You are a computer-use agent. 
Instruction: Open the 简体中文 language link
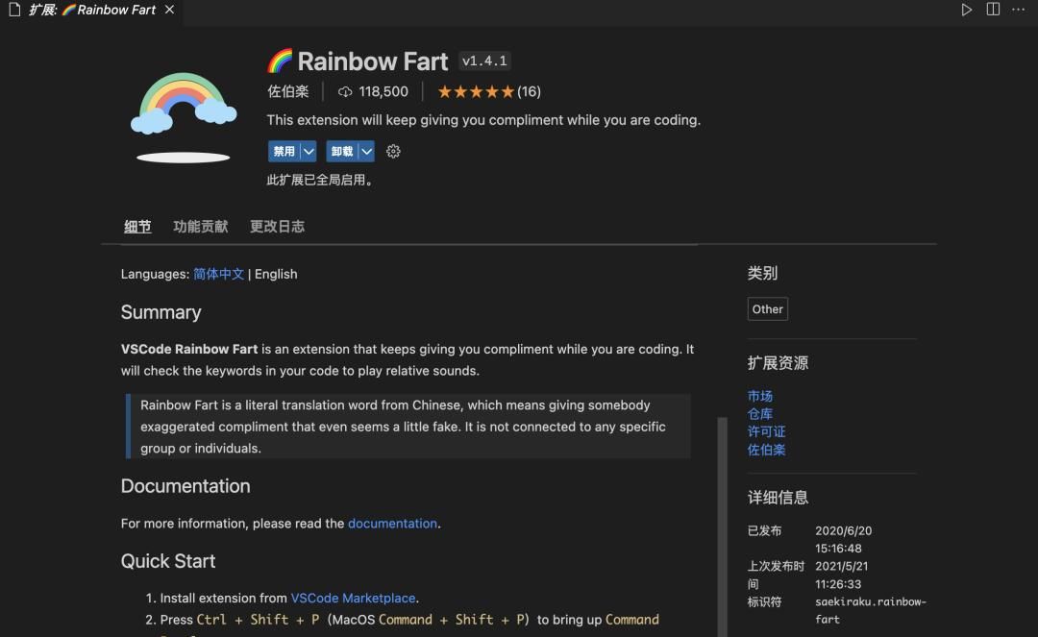[x=218, y=274]
